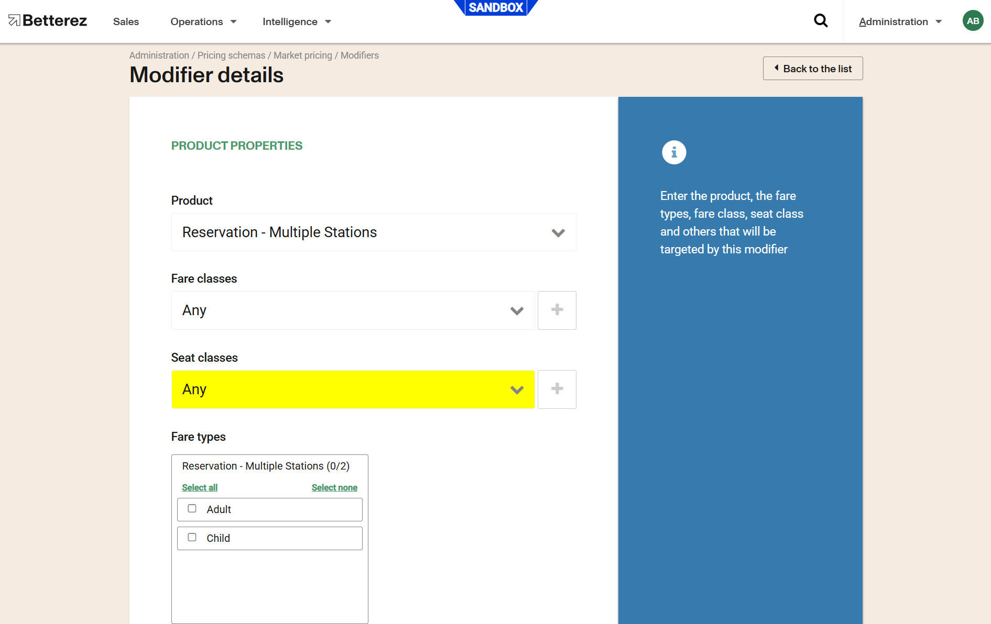991x624 pixels.
Task: Click the Fare types label
Action: pos(199,437)
